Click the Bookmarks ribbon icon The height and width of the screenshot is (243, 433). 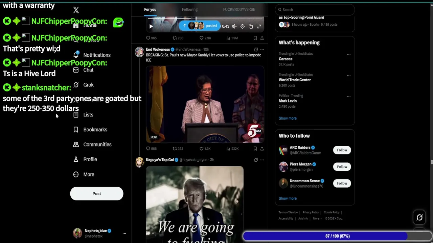coord(76,130)
